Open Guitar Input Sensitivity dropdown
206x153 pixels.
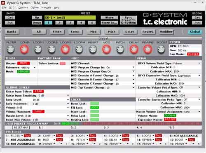[x=68, y=95]
